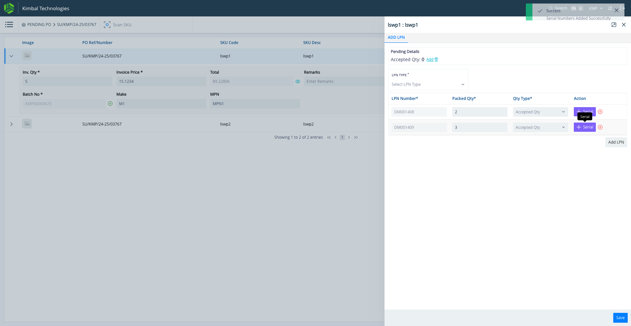Image resolution: width=631 pixels, height=326 pixels.
Task: Open Qty Type dropdown for DM001408
Action: [x=540, y=112]
